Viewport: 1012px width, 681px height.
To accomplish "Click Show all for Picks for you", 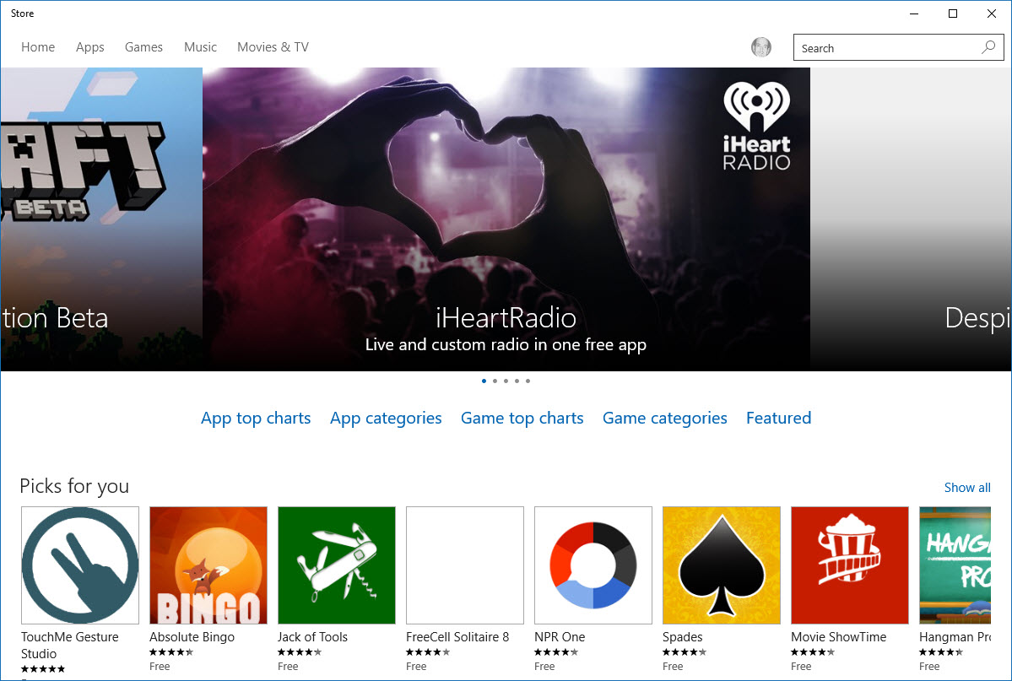I will coord(967,487).
